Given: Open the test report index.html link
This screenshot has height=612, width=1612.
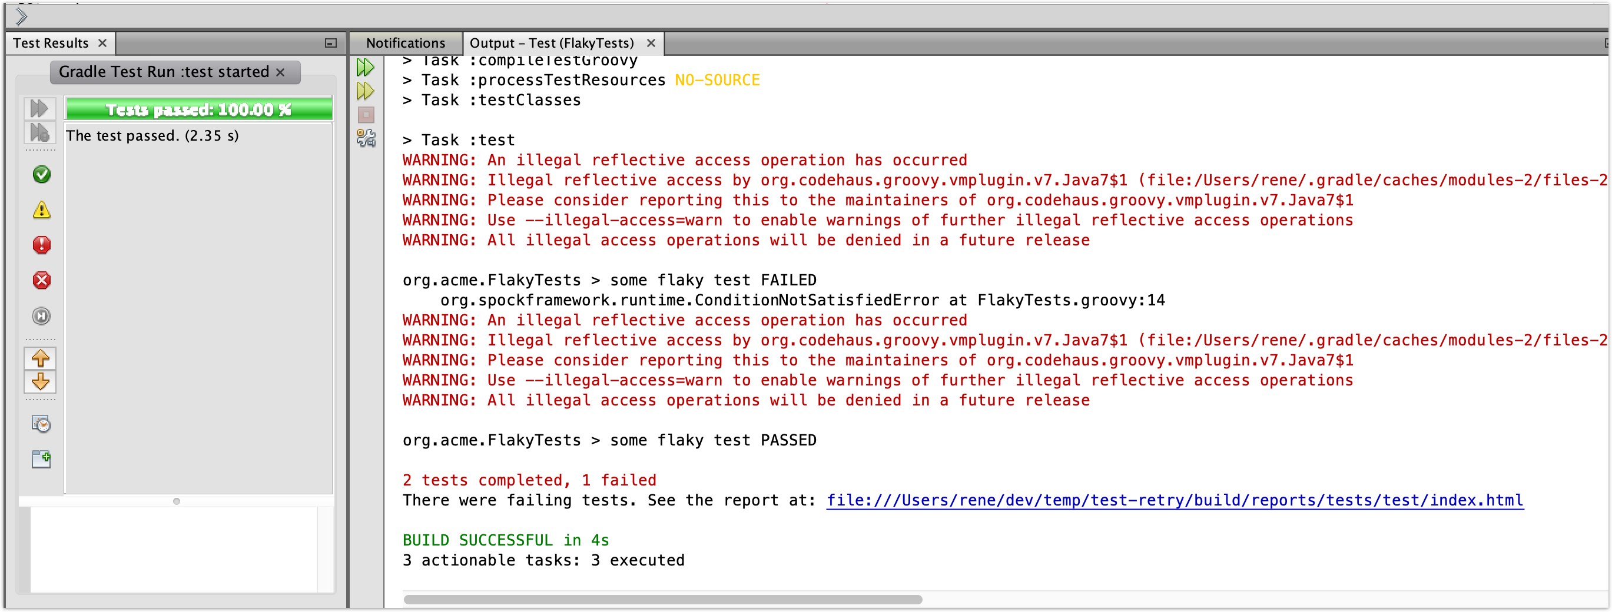Looking at the screenshot, I should pyautogui.click(x=1175, y=501).
